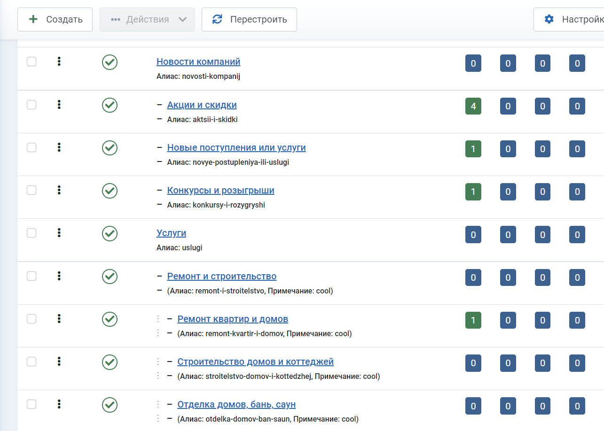Image resolution: width=604 pixels, height=431 pixels.
Task: Open the Услуги category link
Action: click(171, 233)
